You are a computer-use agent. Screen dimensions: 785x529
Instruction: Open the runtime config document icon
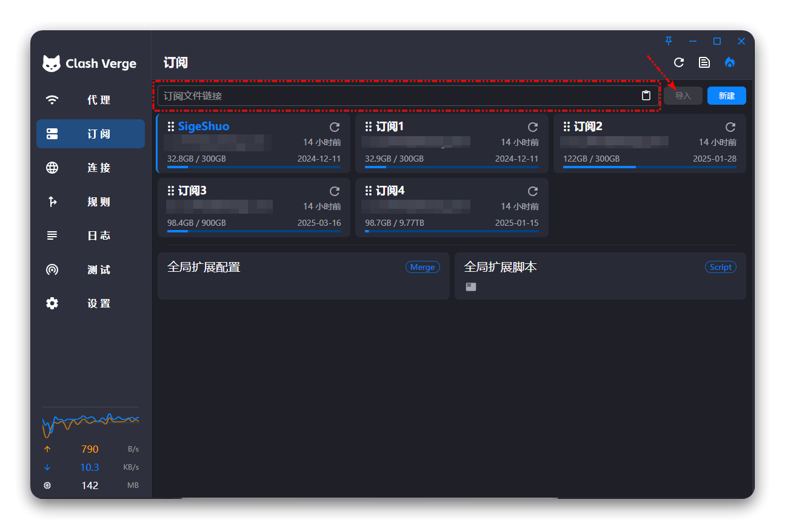point(704,62)
